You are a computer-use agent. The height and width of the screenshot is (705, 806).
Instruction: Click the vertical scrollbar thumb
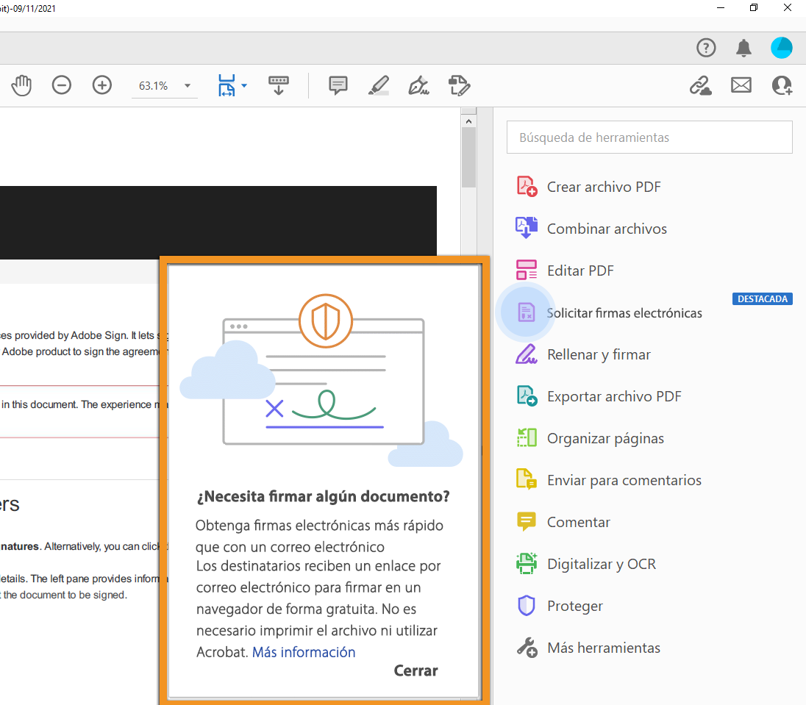click(468, 158)
